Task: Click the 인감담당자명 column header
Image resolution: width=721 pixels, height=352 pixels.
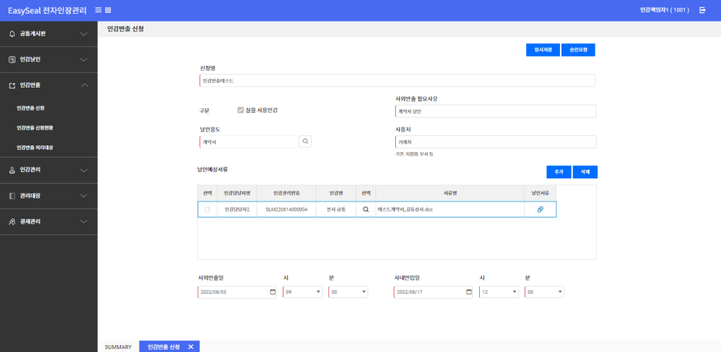Action: tap(236, 193)
